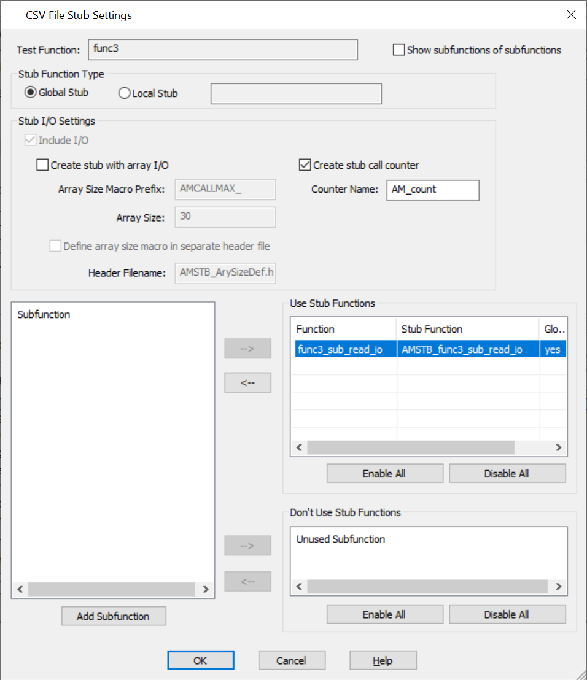
Task: Close the CSV File Stub Settings dialog
Action: point(571,15)
